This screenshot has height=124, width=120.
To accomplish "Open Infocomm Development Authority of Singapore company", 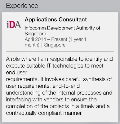I will 62,31.
